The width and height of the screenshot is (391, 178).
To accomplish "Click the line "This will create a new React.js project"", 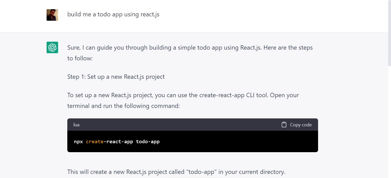I will (x=176, y=172).
